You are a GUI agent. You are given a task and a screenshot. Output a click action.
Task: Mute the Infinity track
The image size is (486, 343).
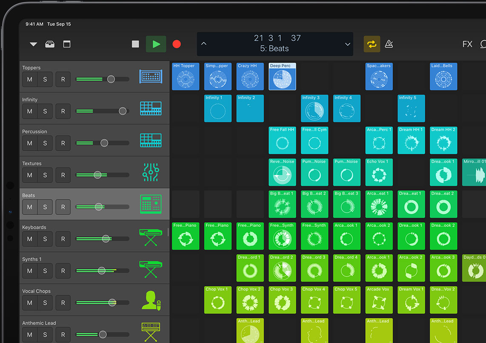[30, 111]
